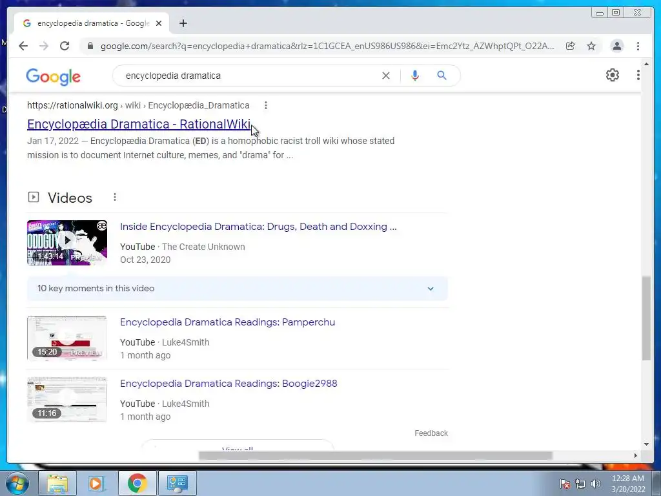Click the Videos section heading
The height and width of the screenshot is (496, 661).
coord(70,198)
